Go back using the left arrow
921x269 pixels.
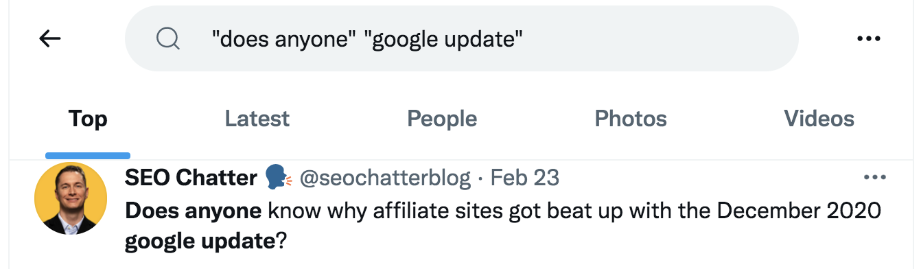pos(50,39)
